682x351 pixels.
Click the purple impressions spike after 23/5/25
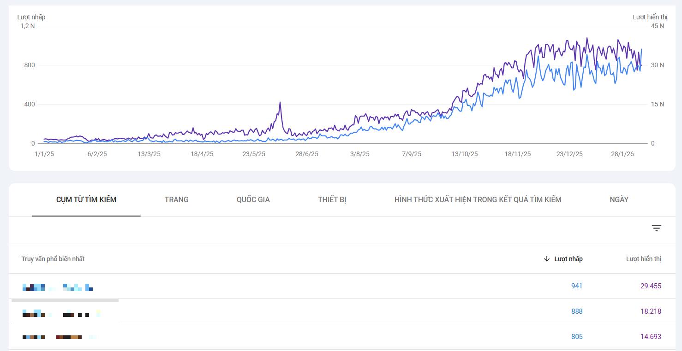pos(280,103)
